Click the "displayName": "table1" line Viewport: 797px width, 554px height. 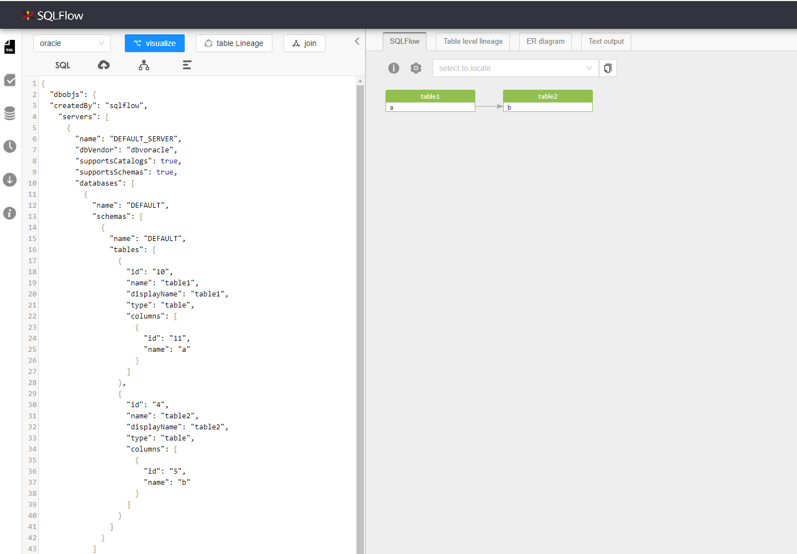pyautogui.click(x=178, y=294)
